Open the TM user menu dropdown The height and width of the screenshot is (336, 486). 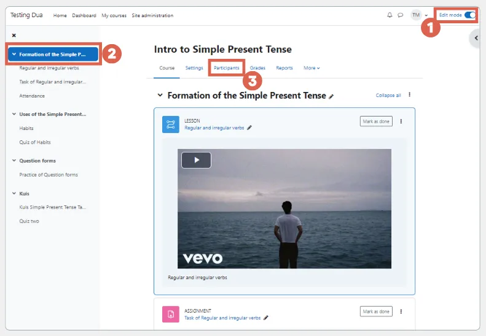[x=420, y=15]
